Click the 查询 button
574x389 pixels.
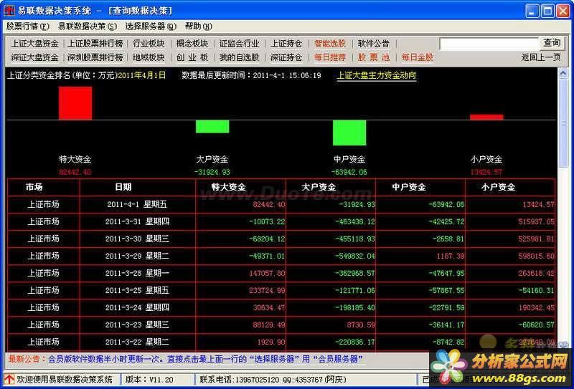552,43
